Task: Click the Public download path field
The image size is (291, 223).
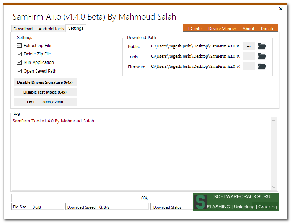Action: click(x=196, y=46)
